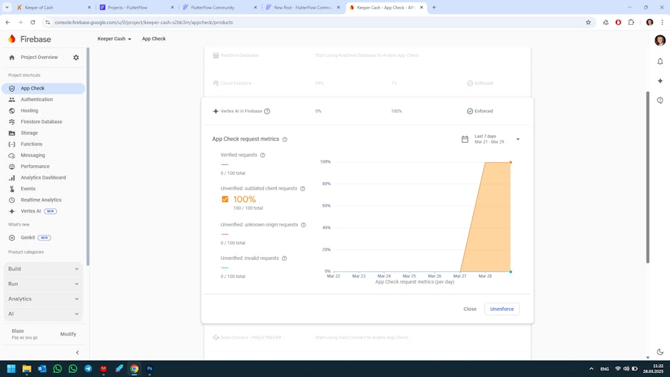Click Close button in metrics panel
Screen dimensions: 670x377
470,309
